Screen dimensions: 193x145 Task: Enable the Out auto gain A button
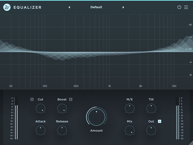[x=160, y=122]
